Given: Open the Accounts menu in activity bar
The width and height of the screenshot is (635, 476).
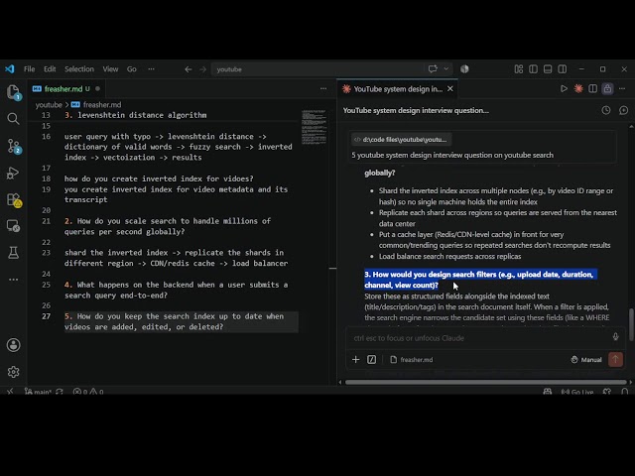Looking at the screenshot, I should click(13, 345).
